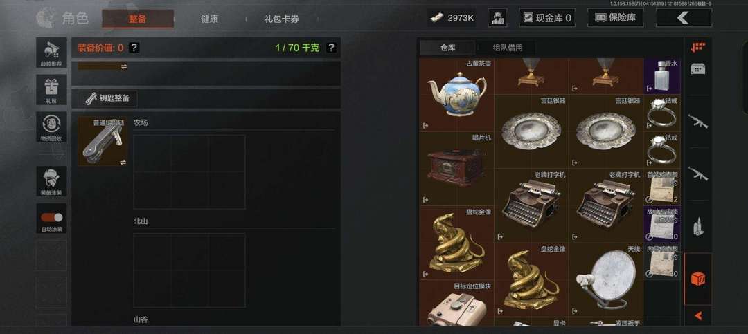
Task: Click the help question mark beside 装备价值
Action: 134,48
